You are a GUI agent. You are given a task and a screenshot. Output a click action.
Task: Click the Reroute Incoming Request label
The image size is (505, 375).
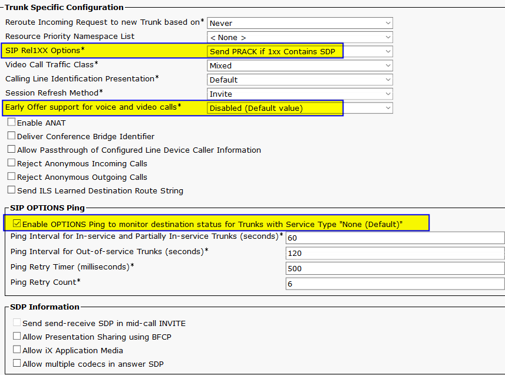(x=105, y=22)
